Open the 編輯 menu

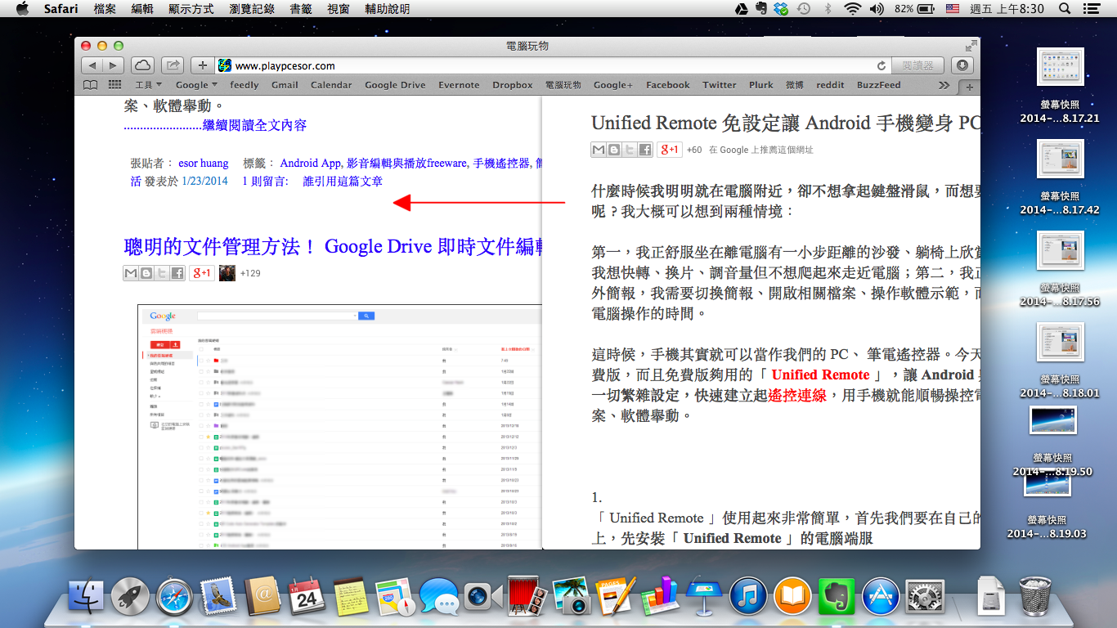click(142, 9)
